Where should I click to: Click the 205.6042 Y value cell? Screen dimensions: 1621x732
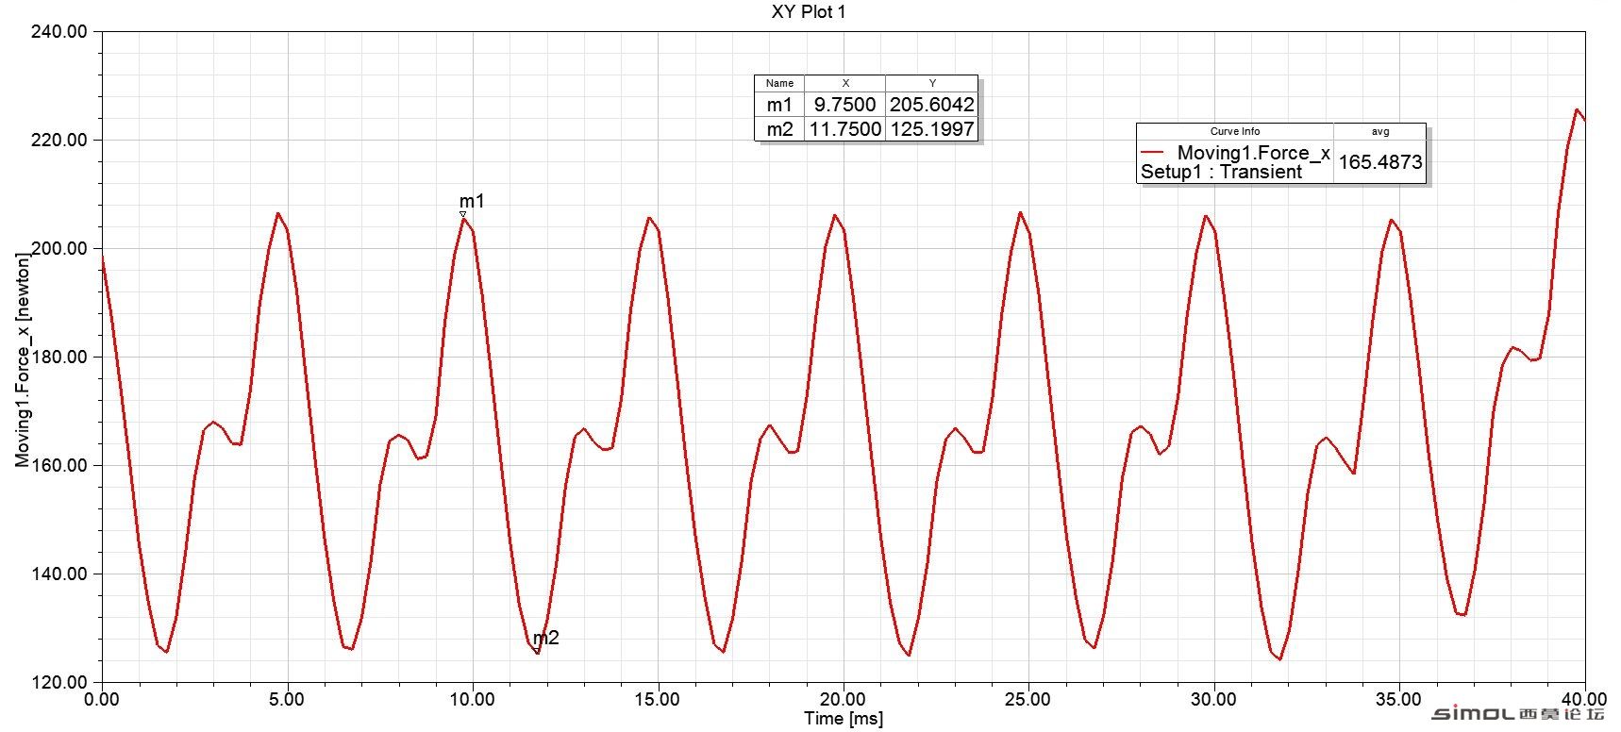tap(931, 105)
